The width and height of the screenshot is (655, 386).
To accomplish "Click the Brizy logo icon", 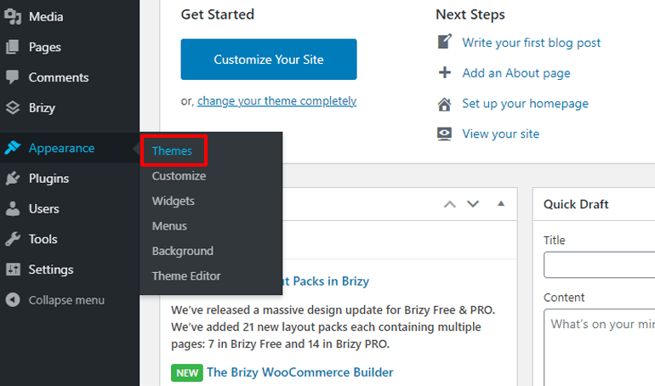I will (x=13, y=108).
